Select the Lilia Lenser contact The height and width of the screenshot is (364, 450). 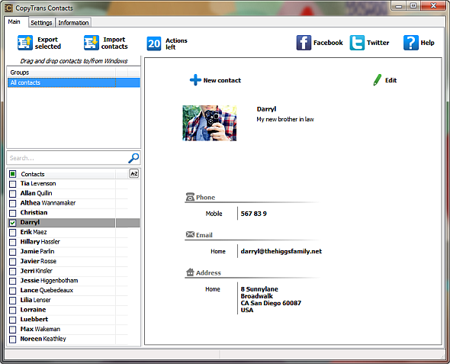(x=35, y=300)
